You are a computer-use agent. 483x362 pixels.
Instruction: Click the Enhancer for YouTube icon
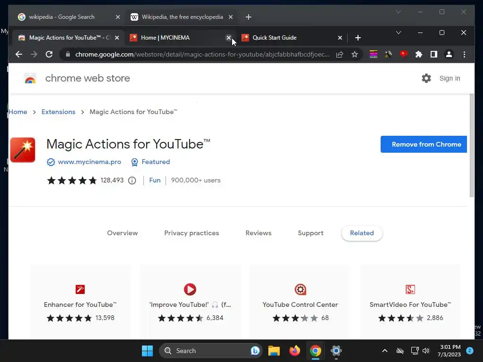click(80, 289)
